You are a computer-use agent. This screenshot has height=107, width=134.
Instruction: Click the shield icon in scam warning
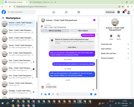pyautogui.click(x=52, y=40)
